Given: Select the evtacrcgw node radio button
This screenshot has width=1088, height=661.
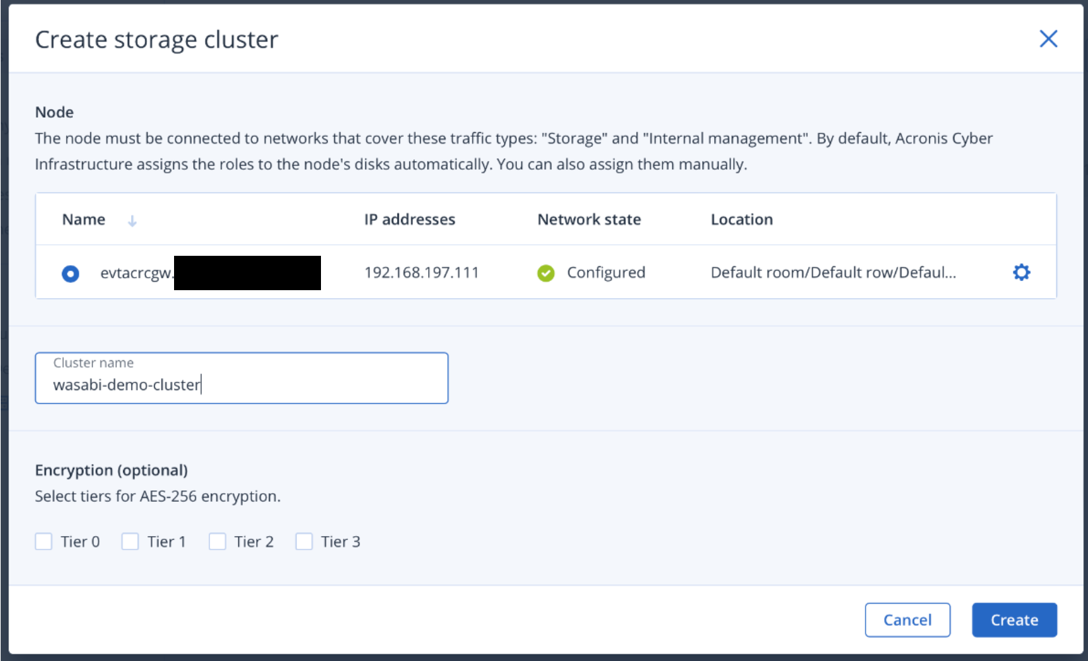Looking at the screenshot, I should [x=70, y=274].
